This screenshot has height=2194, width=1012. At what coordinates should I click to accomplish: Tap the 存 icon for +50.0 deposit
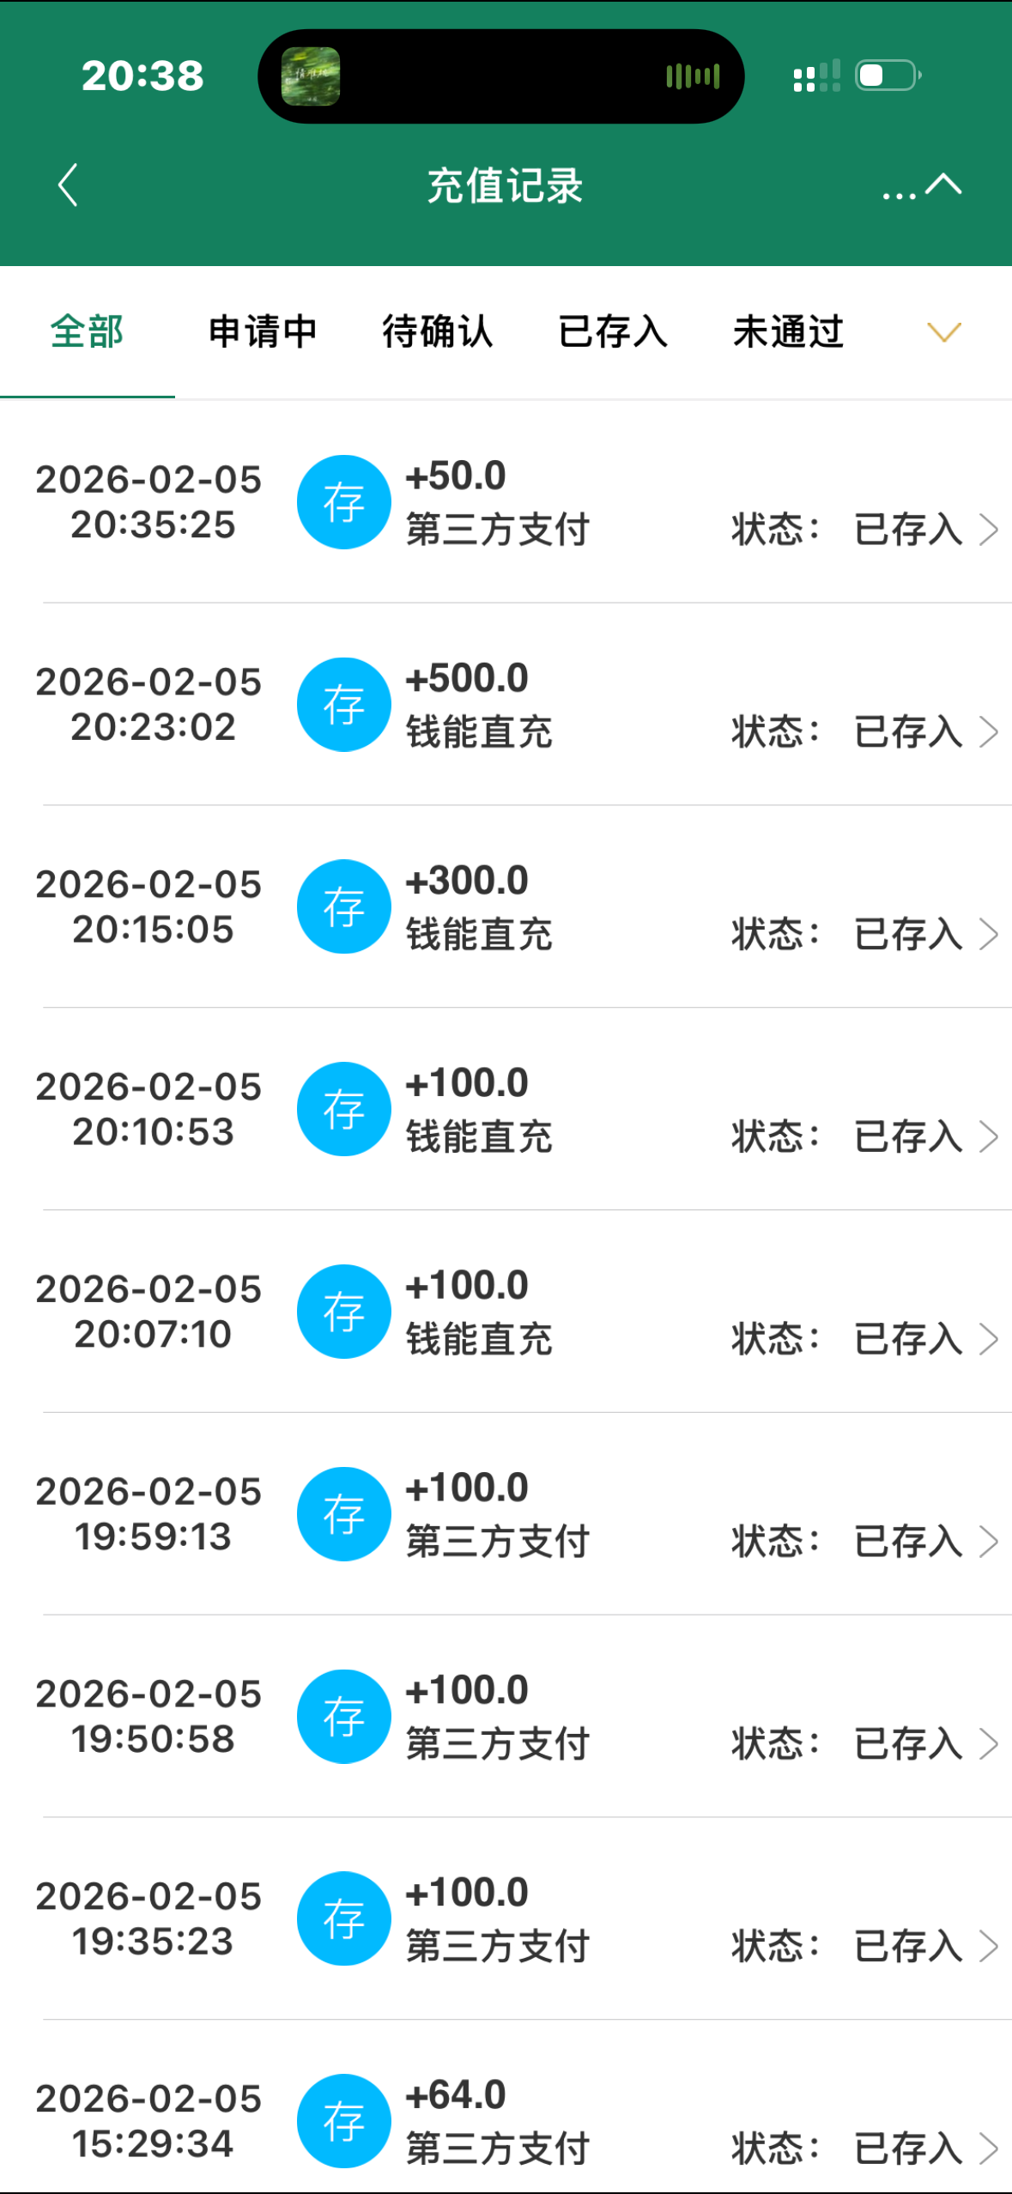tap(343, 502)
